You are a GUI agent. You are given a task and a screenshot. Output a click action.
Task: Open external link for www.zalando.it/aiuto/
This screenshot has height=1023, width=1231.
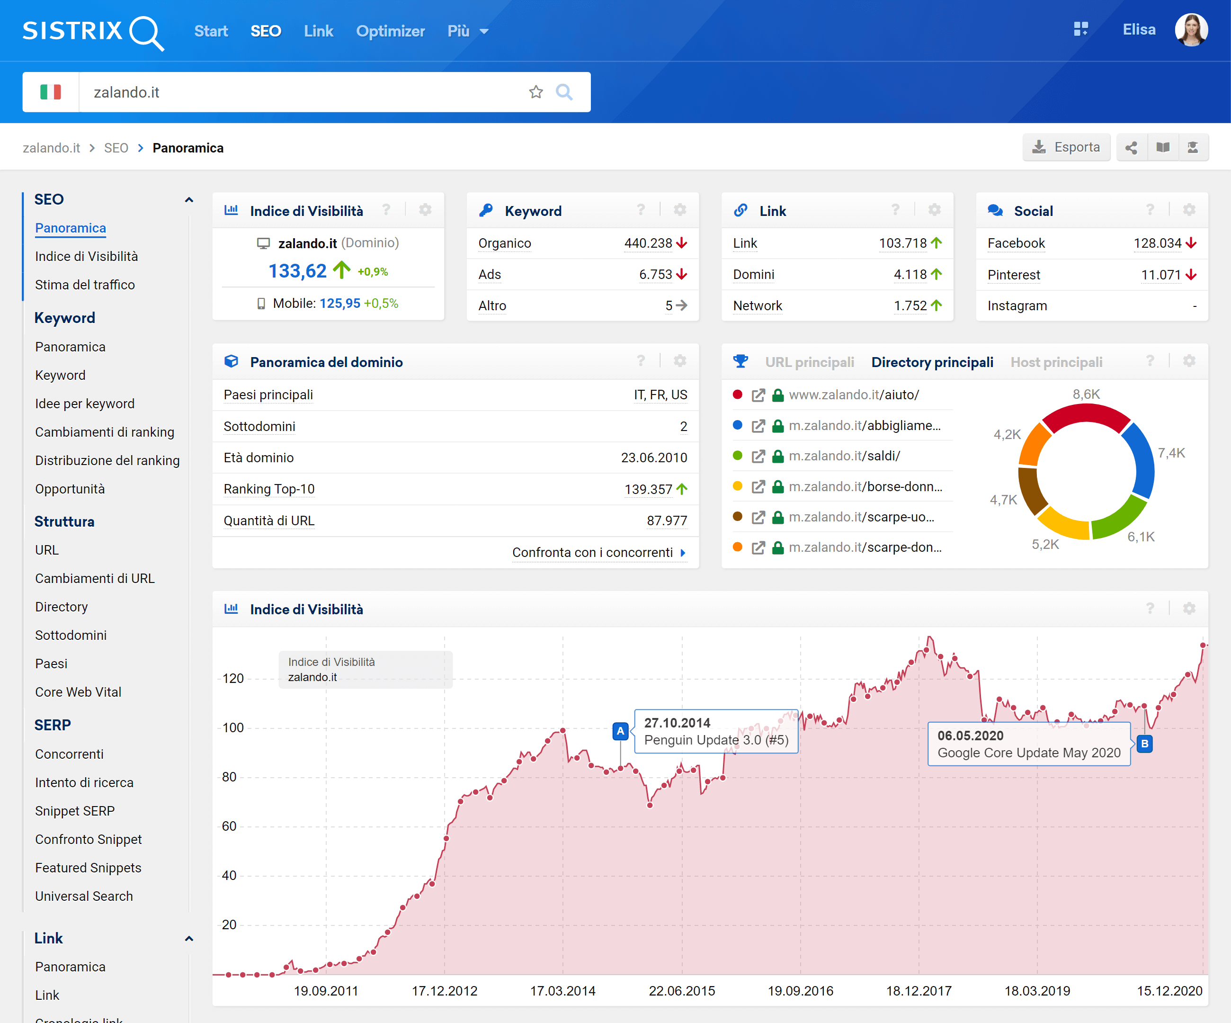(758, 395)
